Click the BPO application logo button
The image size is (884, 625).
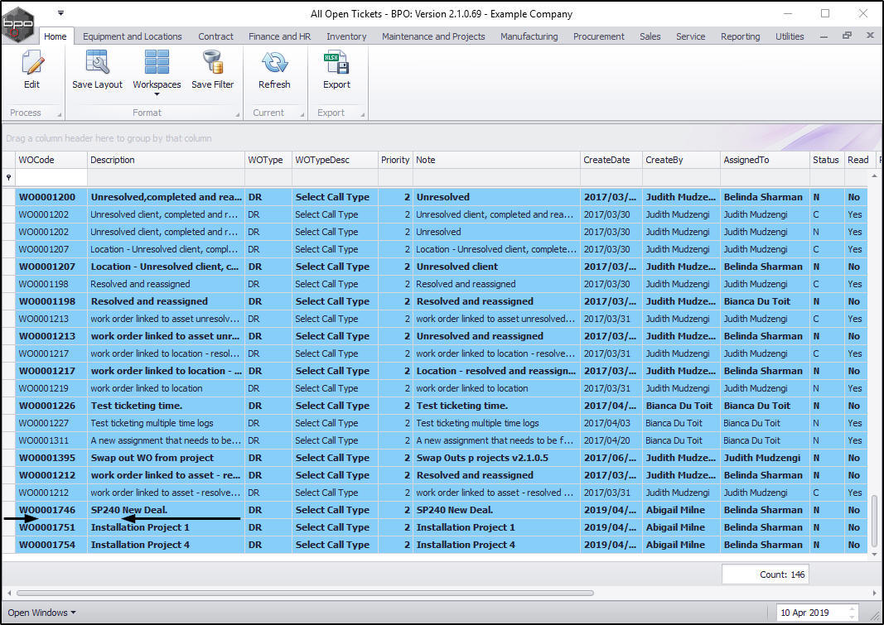[x=18, y=23]
